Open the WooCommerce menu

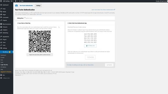click(x=7, y=24)
